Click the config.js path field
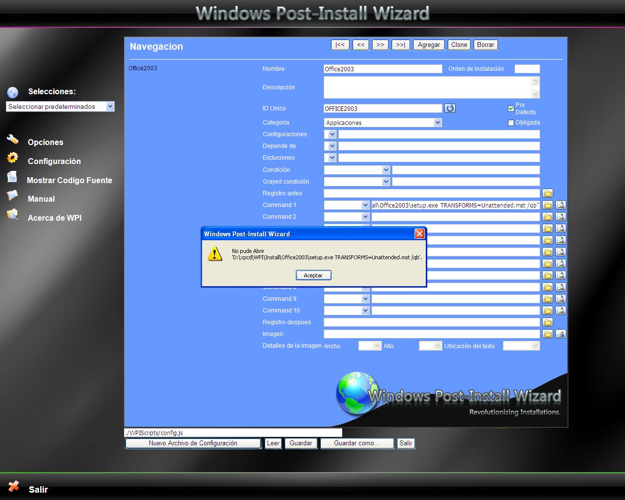This screenshot has height=500, width=625. pos(233,433)
